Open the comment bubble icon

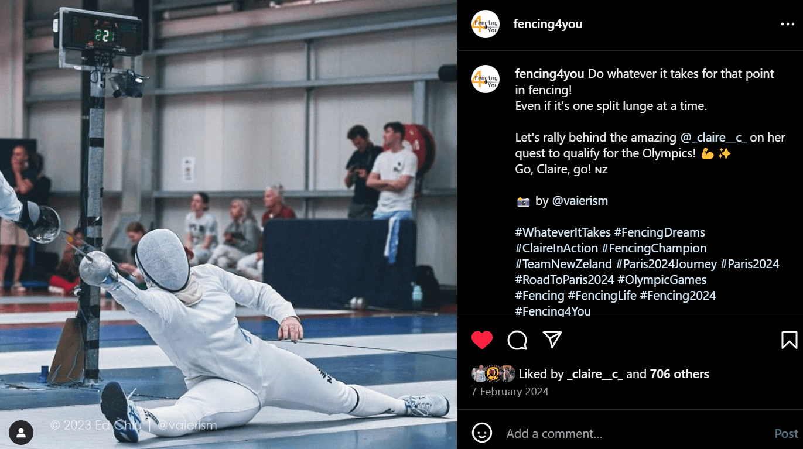click(517, 340)
